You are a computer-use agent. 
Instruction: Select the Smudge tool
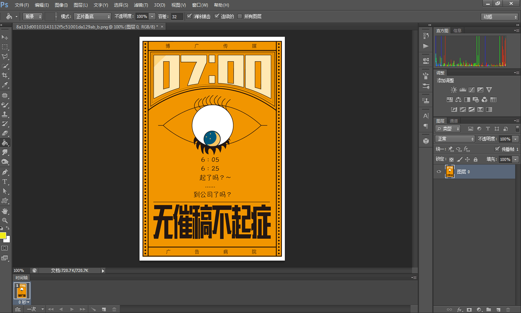click(x=5, y=152)
